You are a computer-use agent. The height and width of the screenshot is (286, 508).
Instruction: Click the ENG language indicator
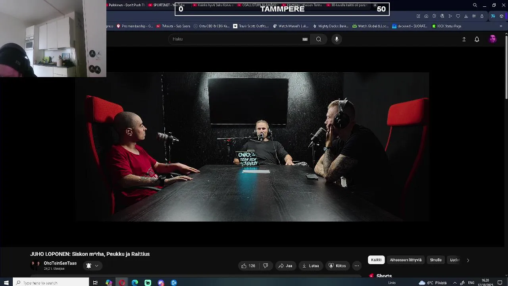click(471, 282)
